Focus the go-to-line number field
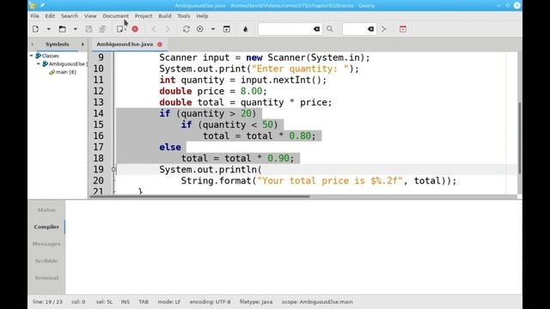Screen dimensions: 550x309 (354, 29)
